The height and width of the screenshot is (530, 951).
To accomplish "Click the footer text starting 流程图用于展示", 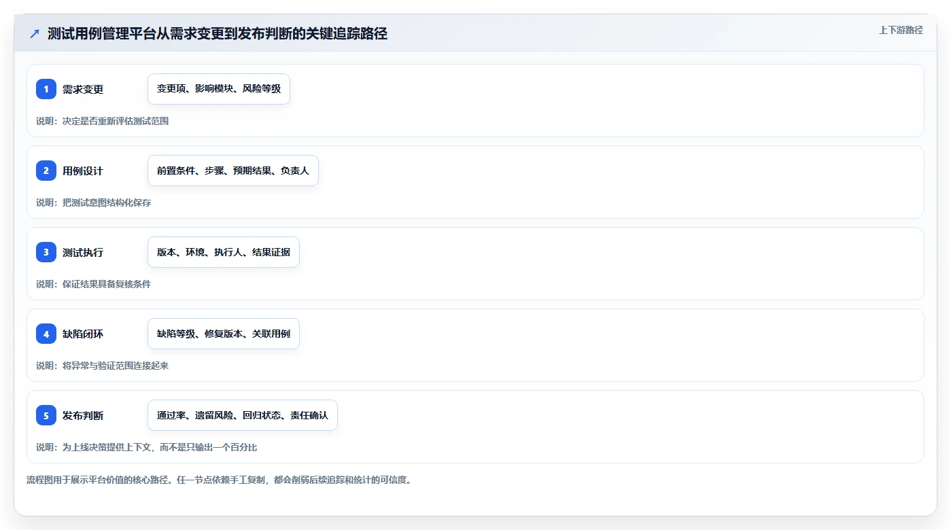I will tap(219, 480).
